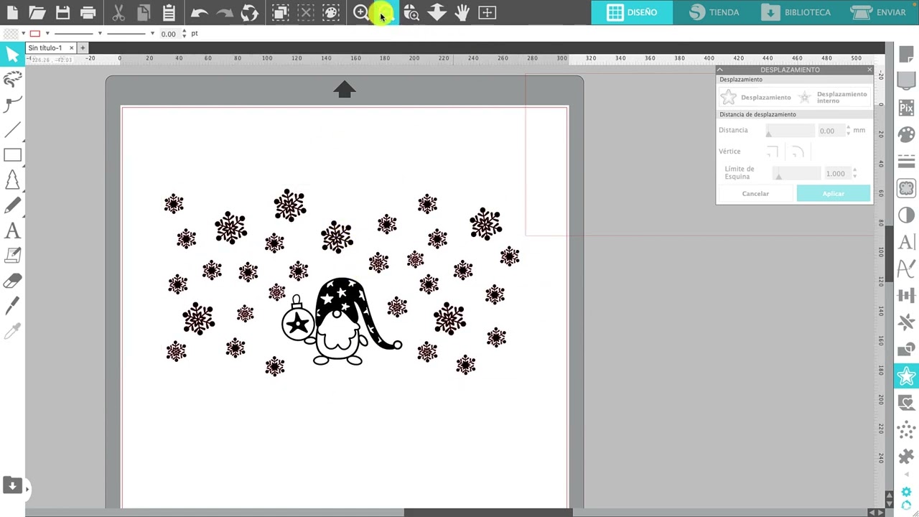Click the Select All icon
The width and height of the screenshot is (919, 517).
281,12
